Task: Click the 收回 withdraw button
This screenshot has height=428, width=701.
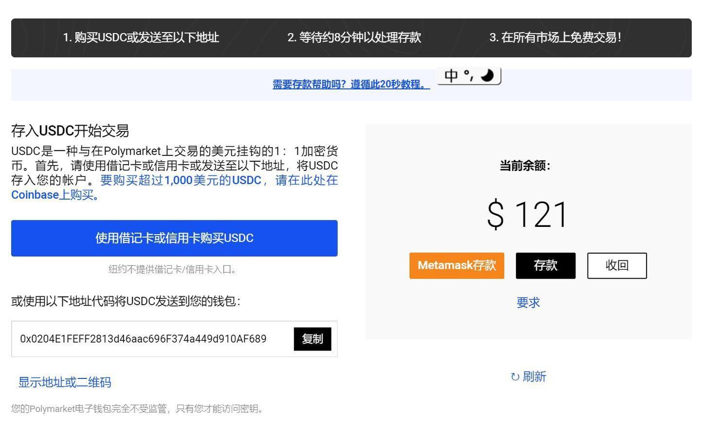Action: click(x=617, y=265)
